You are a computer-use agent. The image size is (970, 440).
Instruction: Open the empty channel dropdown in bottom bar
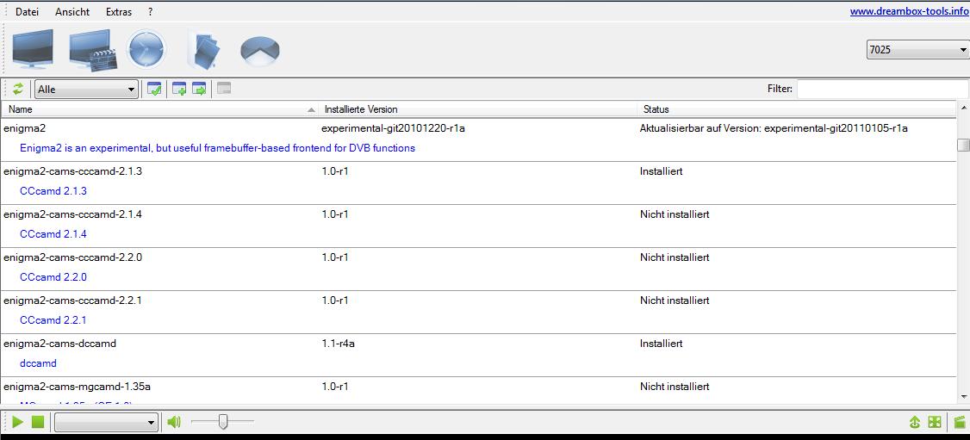(107, 423)
